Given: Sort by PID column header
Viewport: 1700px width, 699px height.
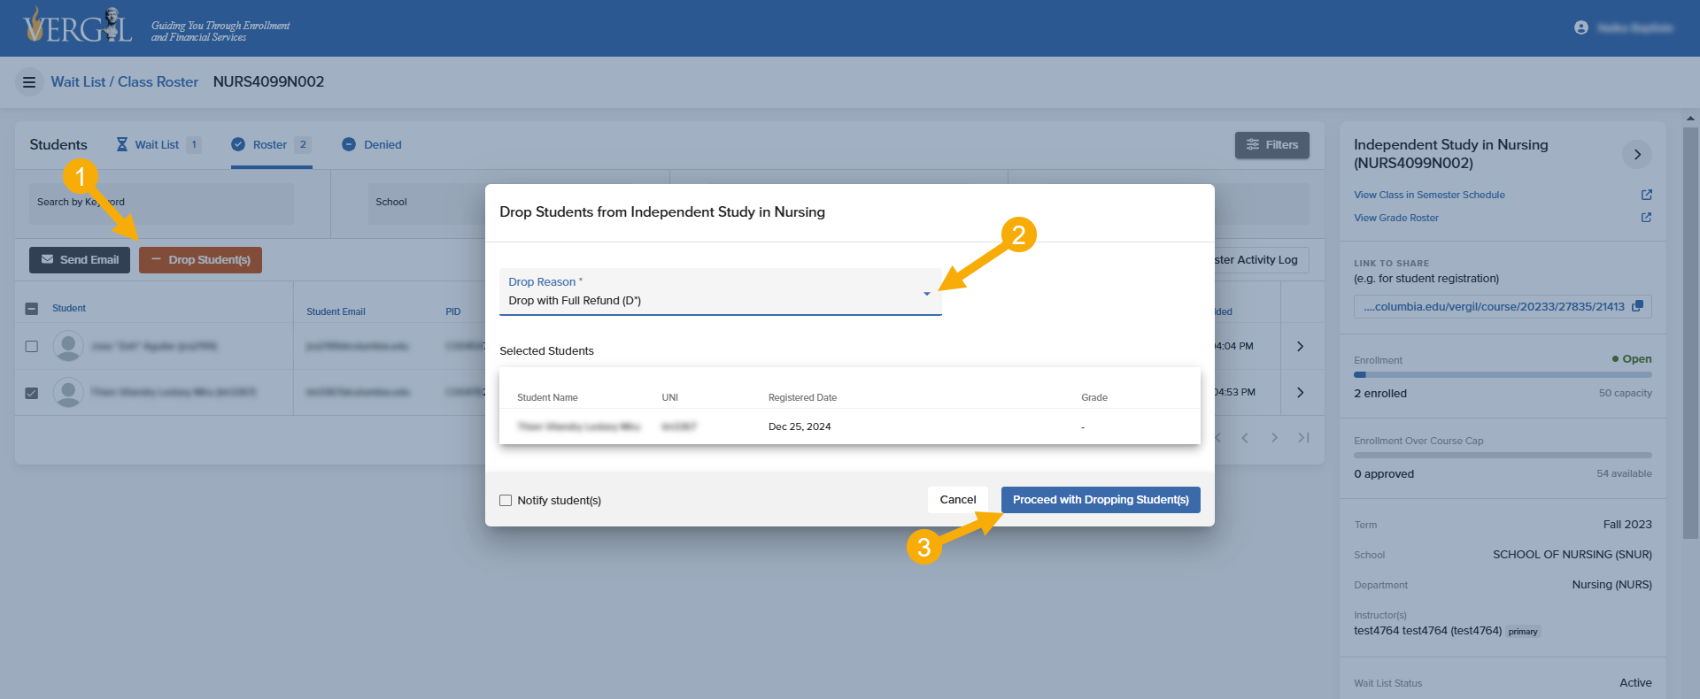Looking at the screenshot, I should click(453, 311).
